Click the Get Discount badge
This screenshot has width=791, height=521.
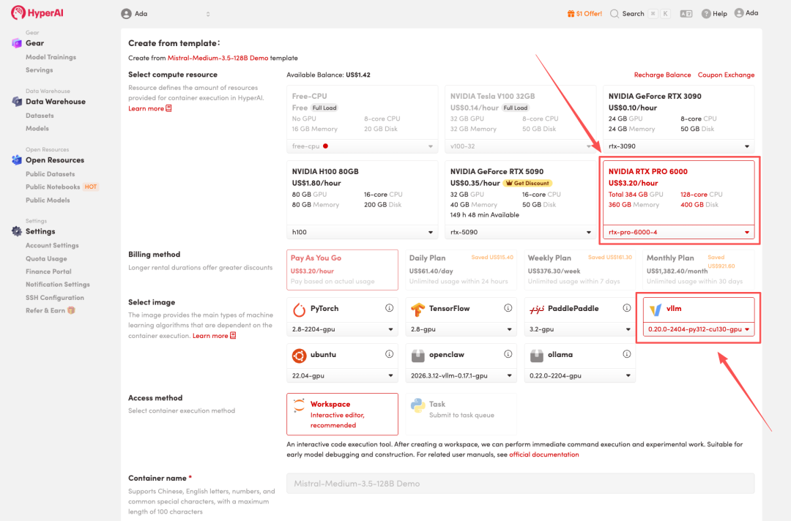[x=527, y=184]
